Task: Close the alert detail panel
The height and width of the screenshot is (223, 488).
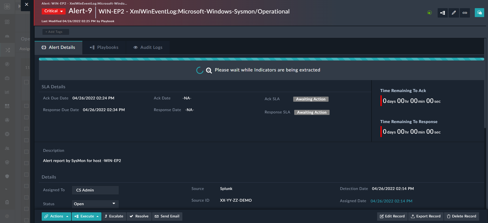Action: (x=26, y=5)
